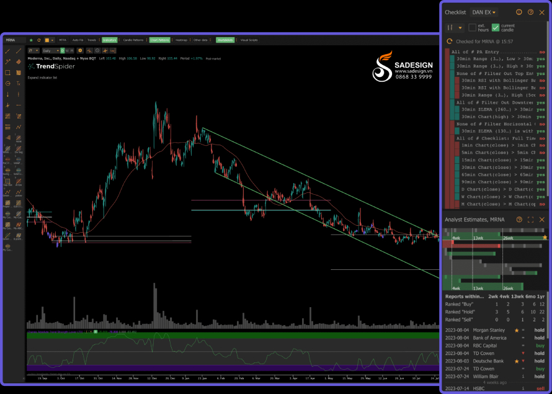The width and height of the screenshot is (552, 394).
Task: Close the Analyst Estimates panel
Action: coord(542,220)
